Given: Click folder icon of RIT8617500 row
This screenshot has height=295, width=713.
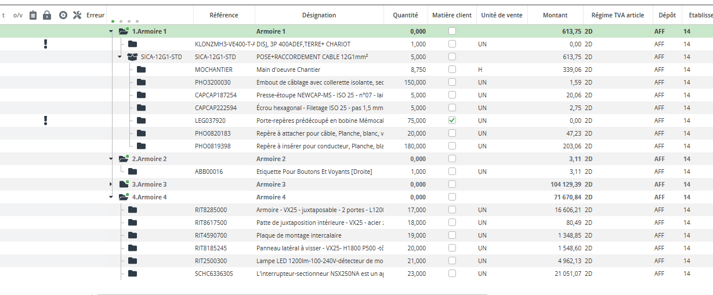Looking at the screenshot, I should pos(133,223).
